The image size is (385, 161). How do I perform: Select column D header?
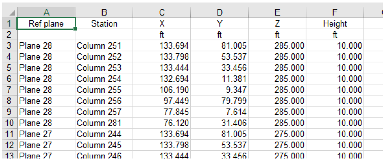[x=220, y=12]
